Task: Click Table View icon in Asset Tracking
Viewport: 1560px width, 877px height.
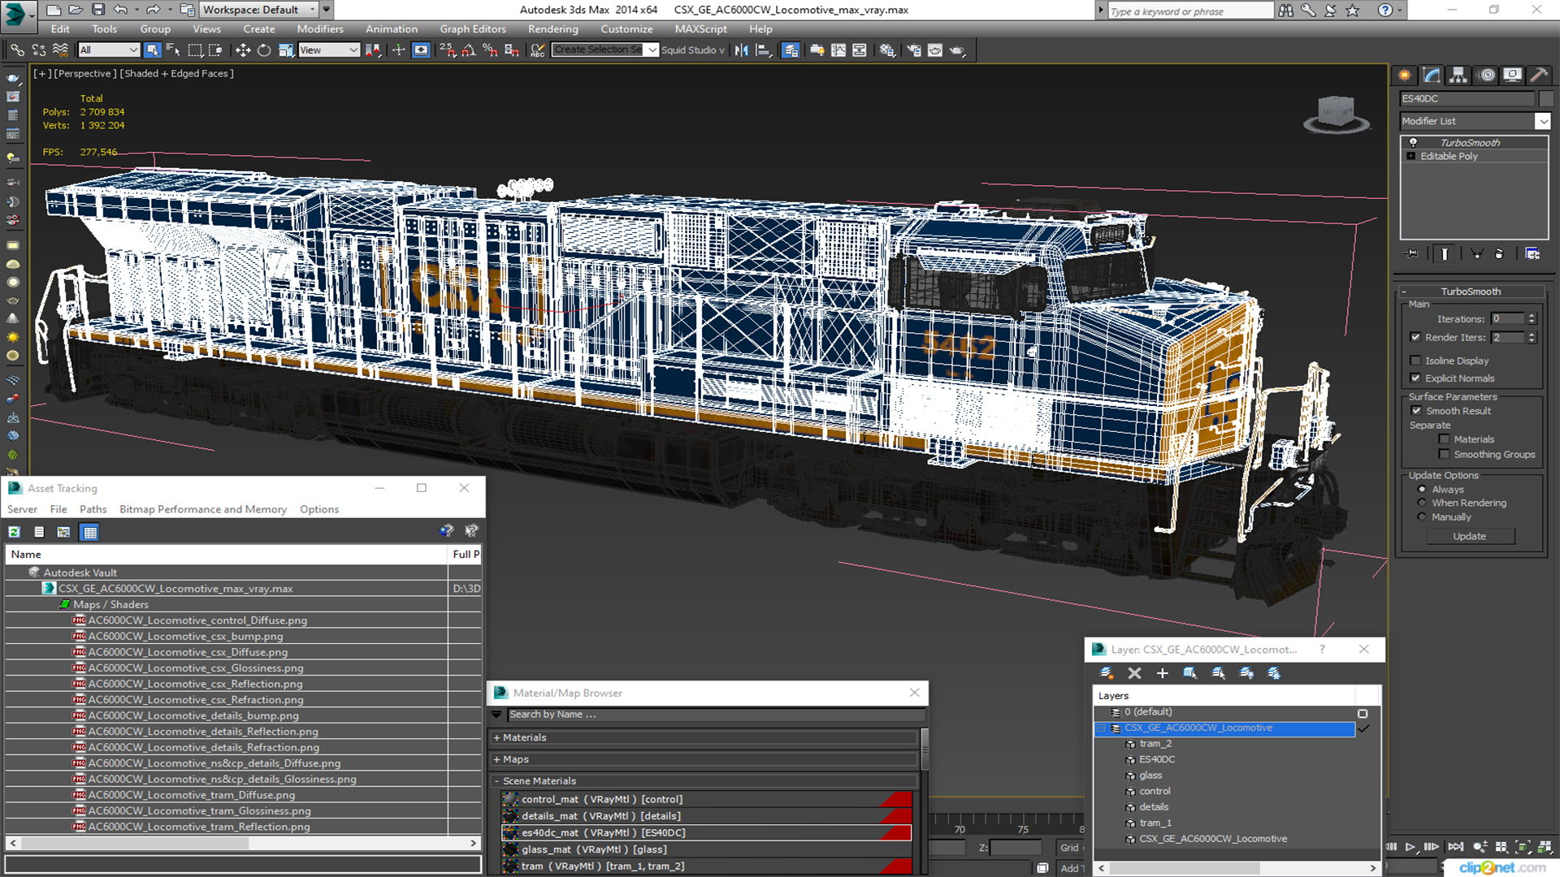Action: 90,532
